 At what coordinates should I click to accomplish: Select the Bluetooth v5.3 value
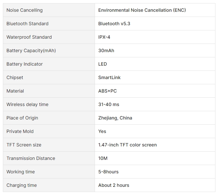[114, 23]
